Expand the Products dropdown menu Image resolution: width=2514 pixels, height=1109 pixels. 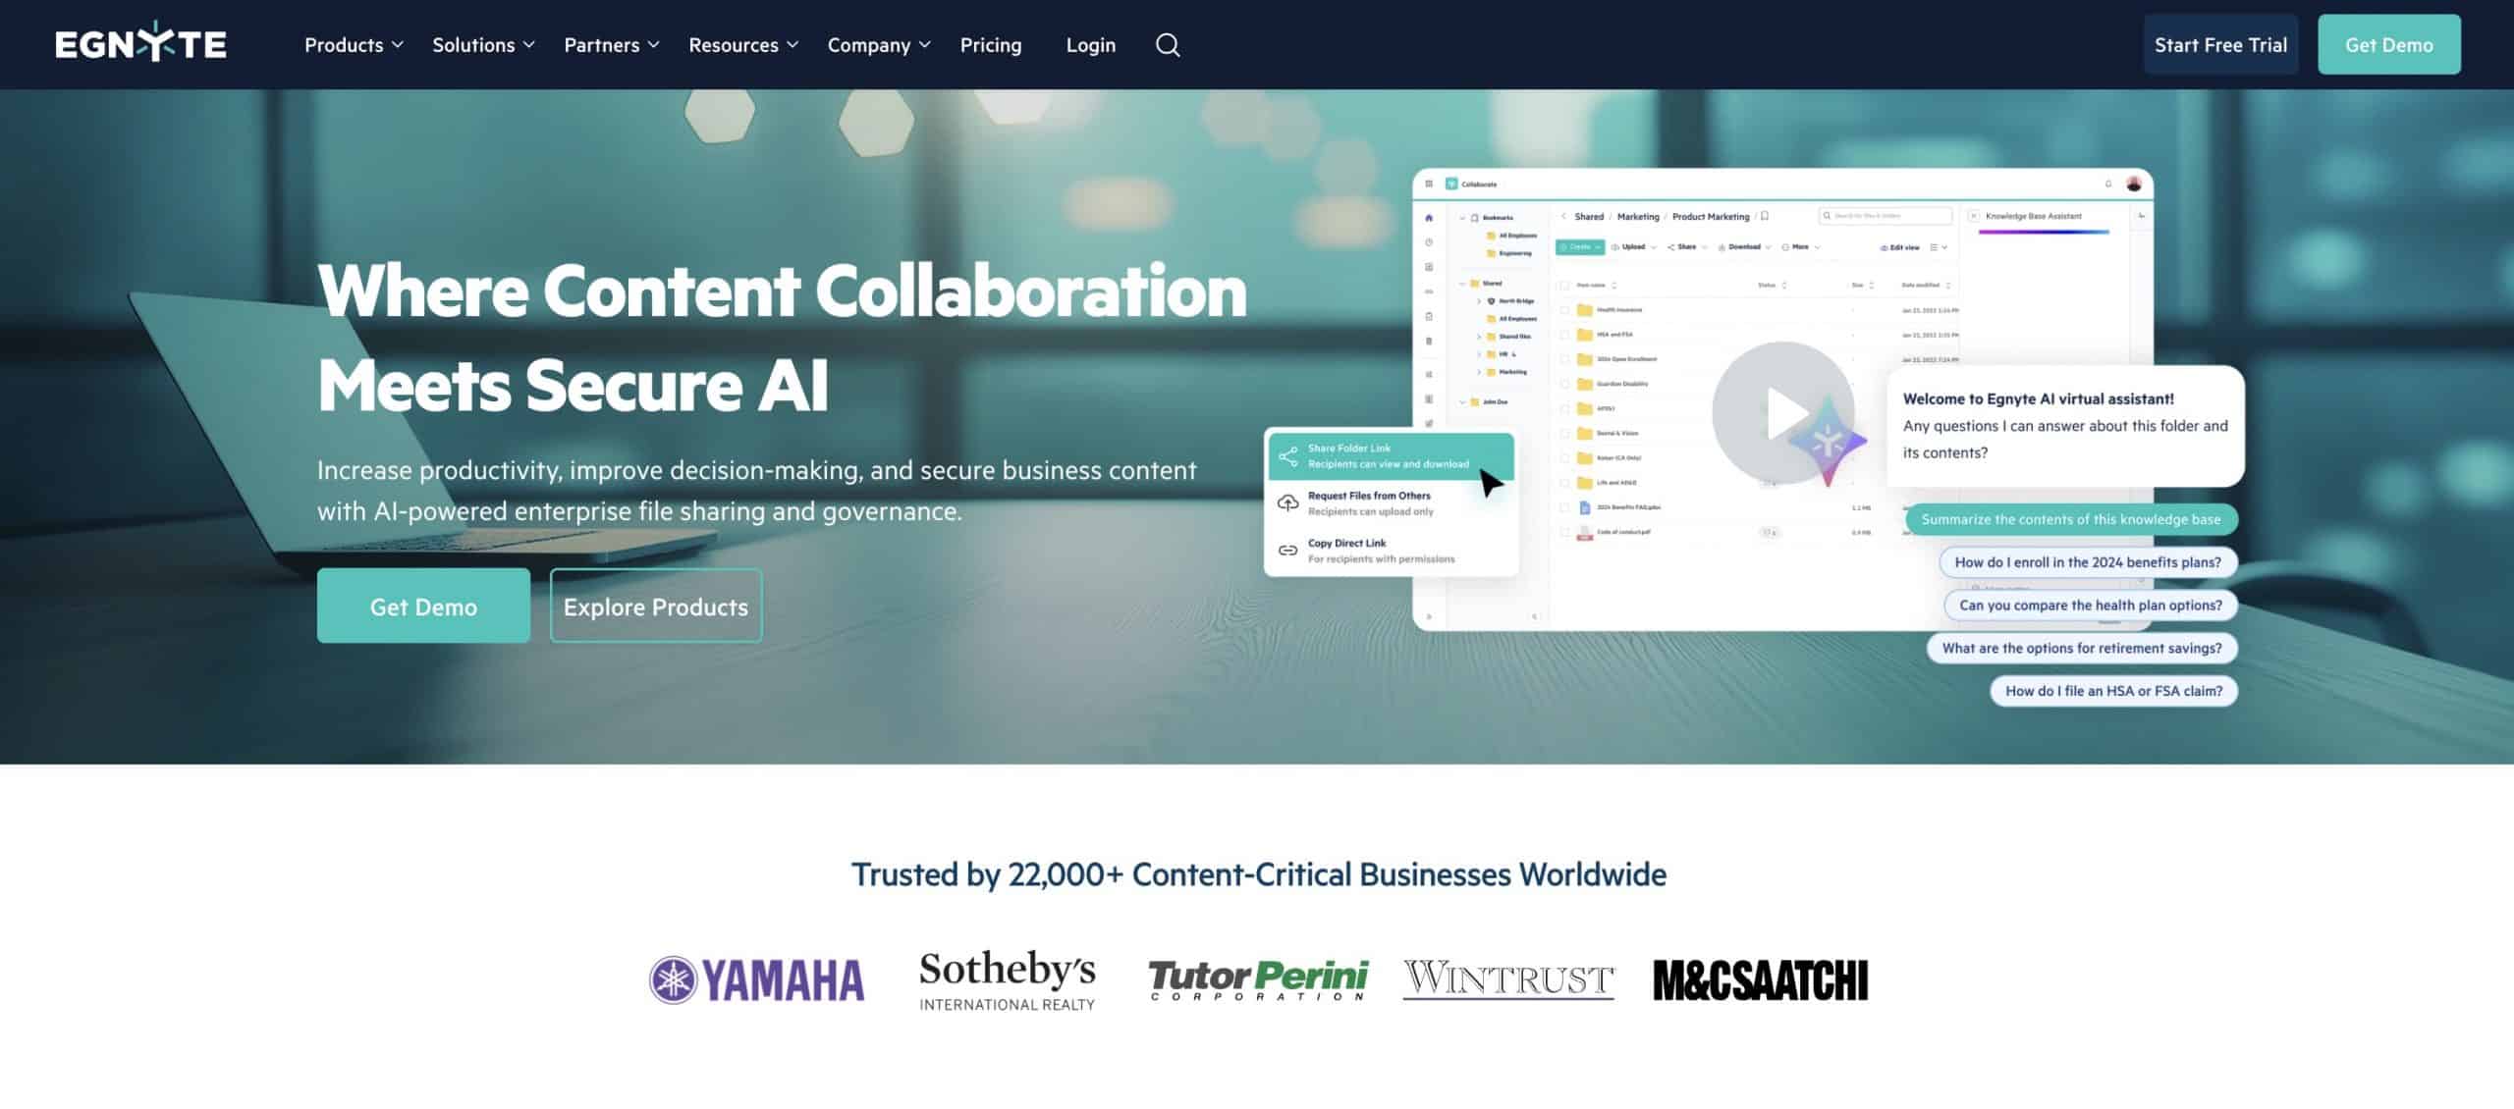coord(354,45)
